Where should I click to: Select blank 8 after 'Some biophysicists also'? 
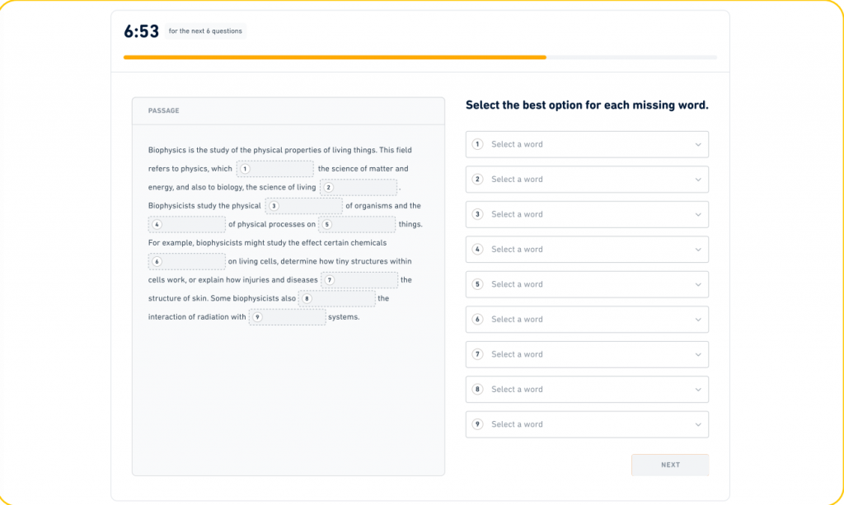(x=336, y=298)
